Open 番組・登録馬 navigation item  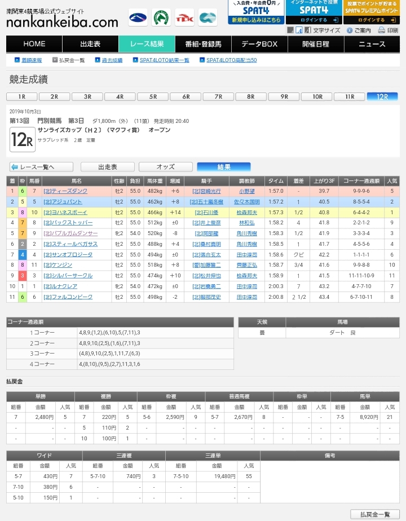pyautogui.click(x=204, y=44)
